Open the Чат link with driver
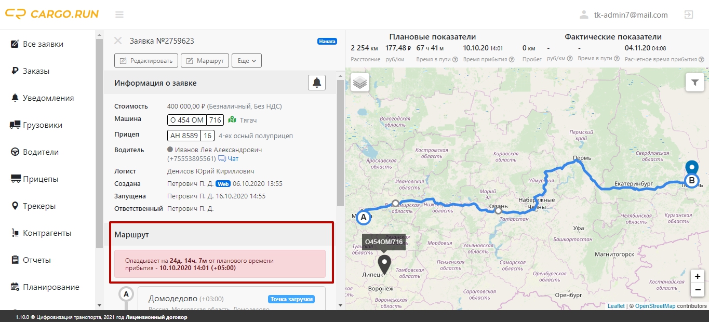Viewport: 709px width, 322px height. (x=228, y=158)
